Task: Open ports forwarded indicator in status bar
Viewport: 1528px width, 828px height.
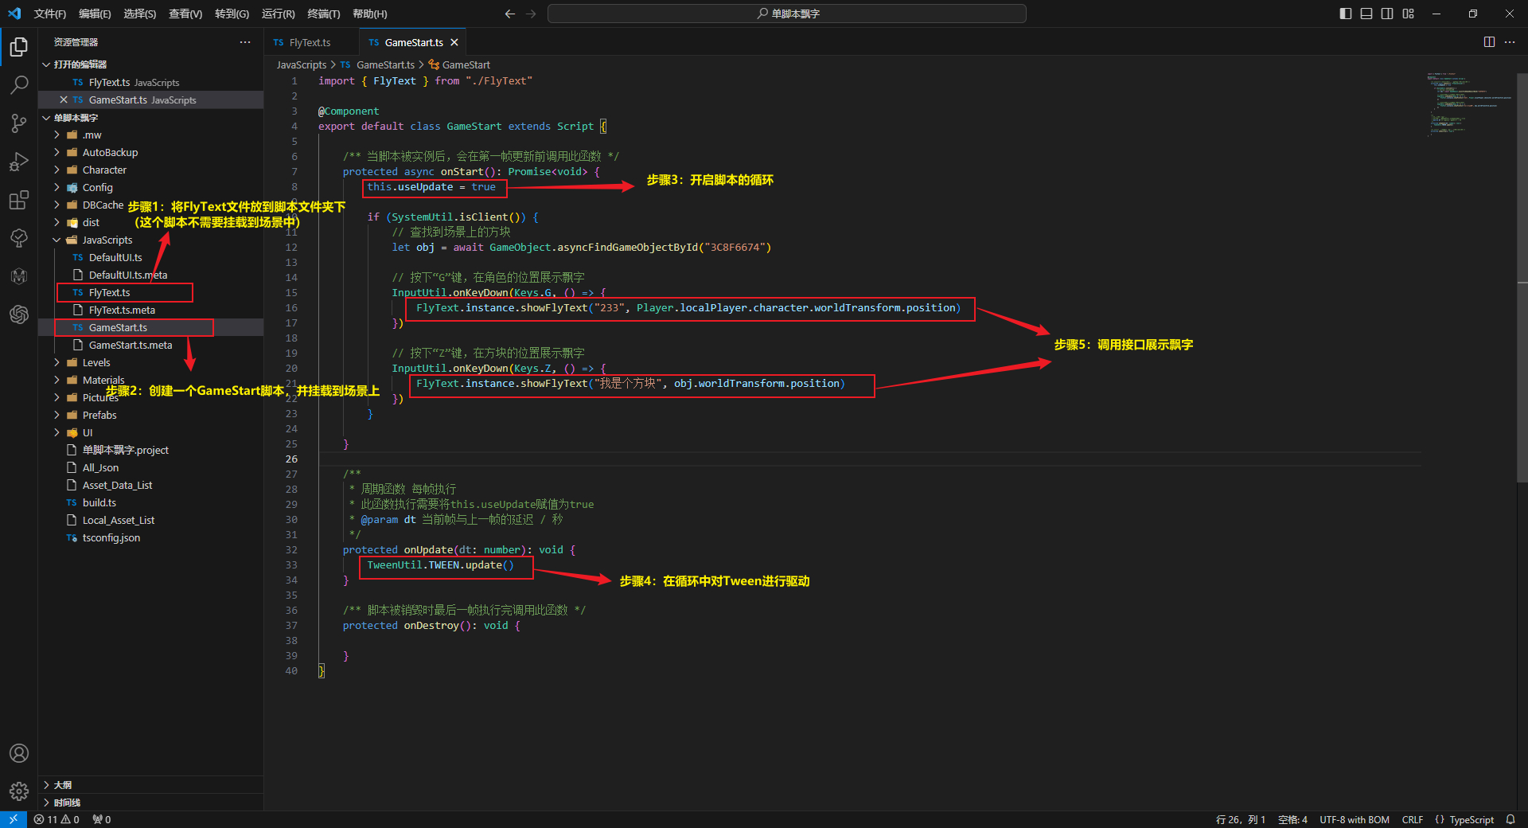Action: tap(102, 819)
